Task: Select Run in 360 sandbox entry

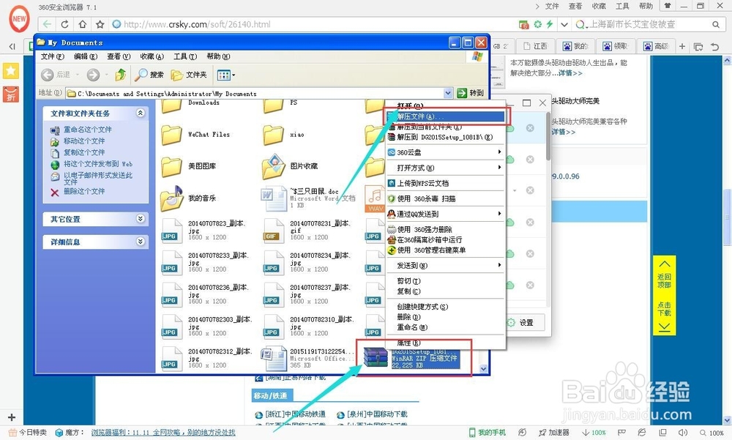Action: point(447,239)
